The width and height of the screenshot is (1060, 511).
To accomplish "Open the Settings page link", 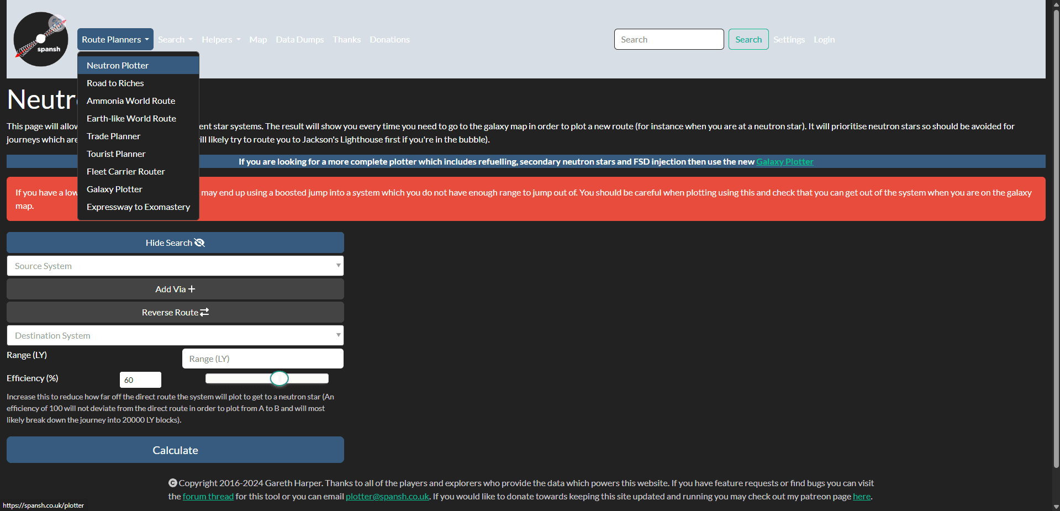I will tap(789, 40).
